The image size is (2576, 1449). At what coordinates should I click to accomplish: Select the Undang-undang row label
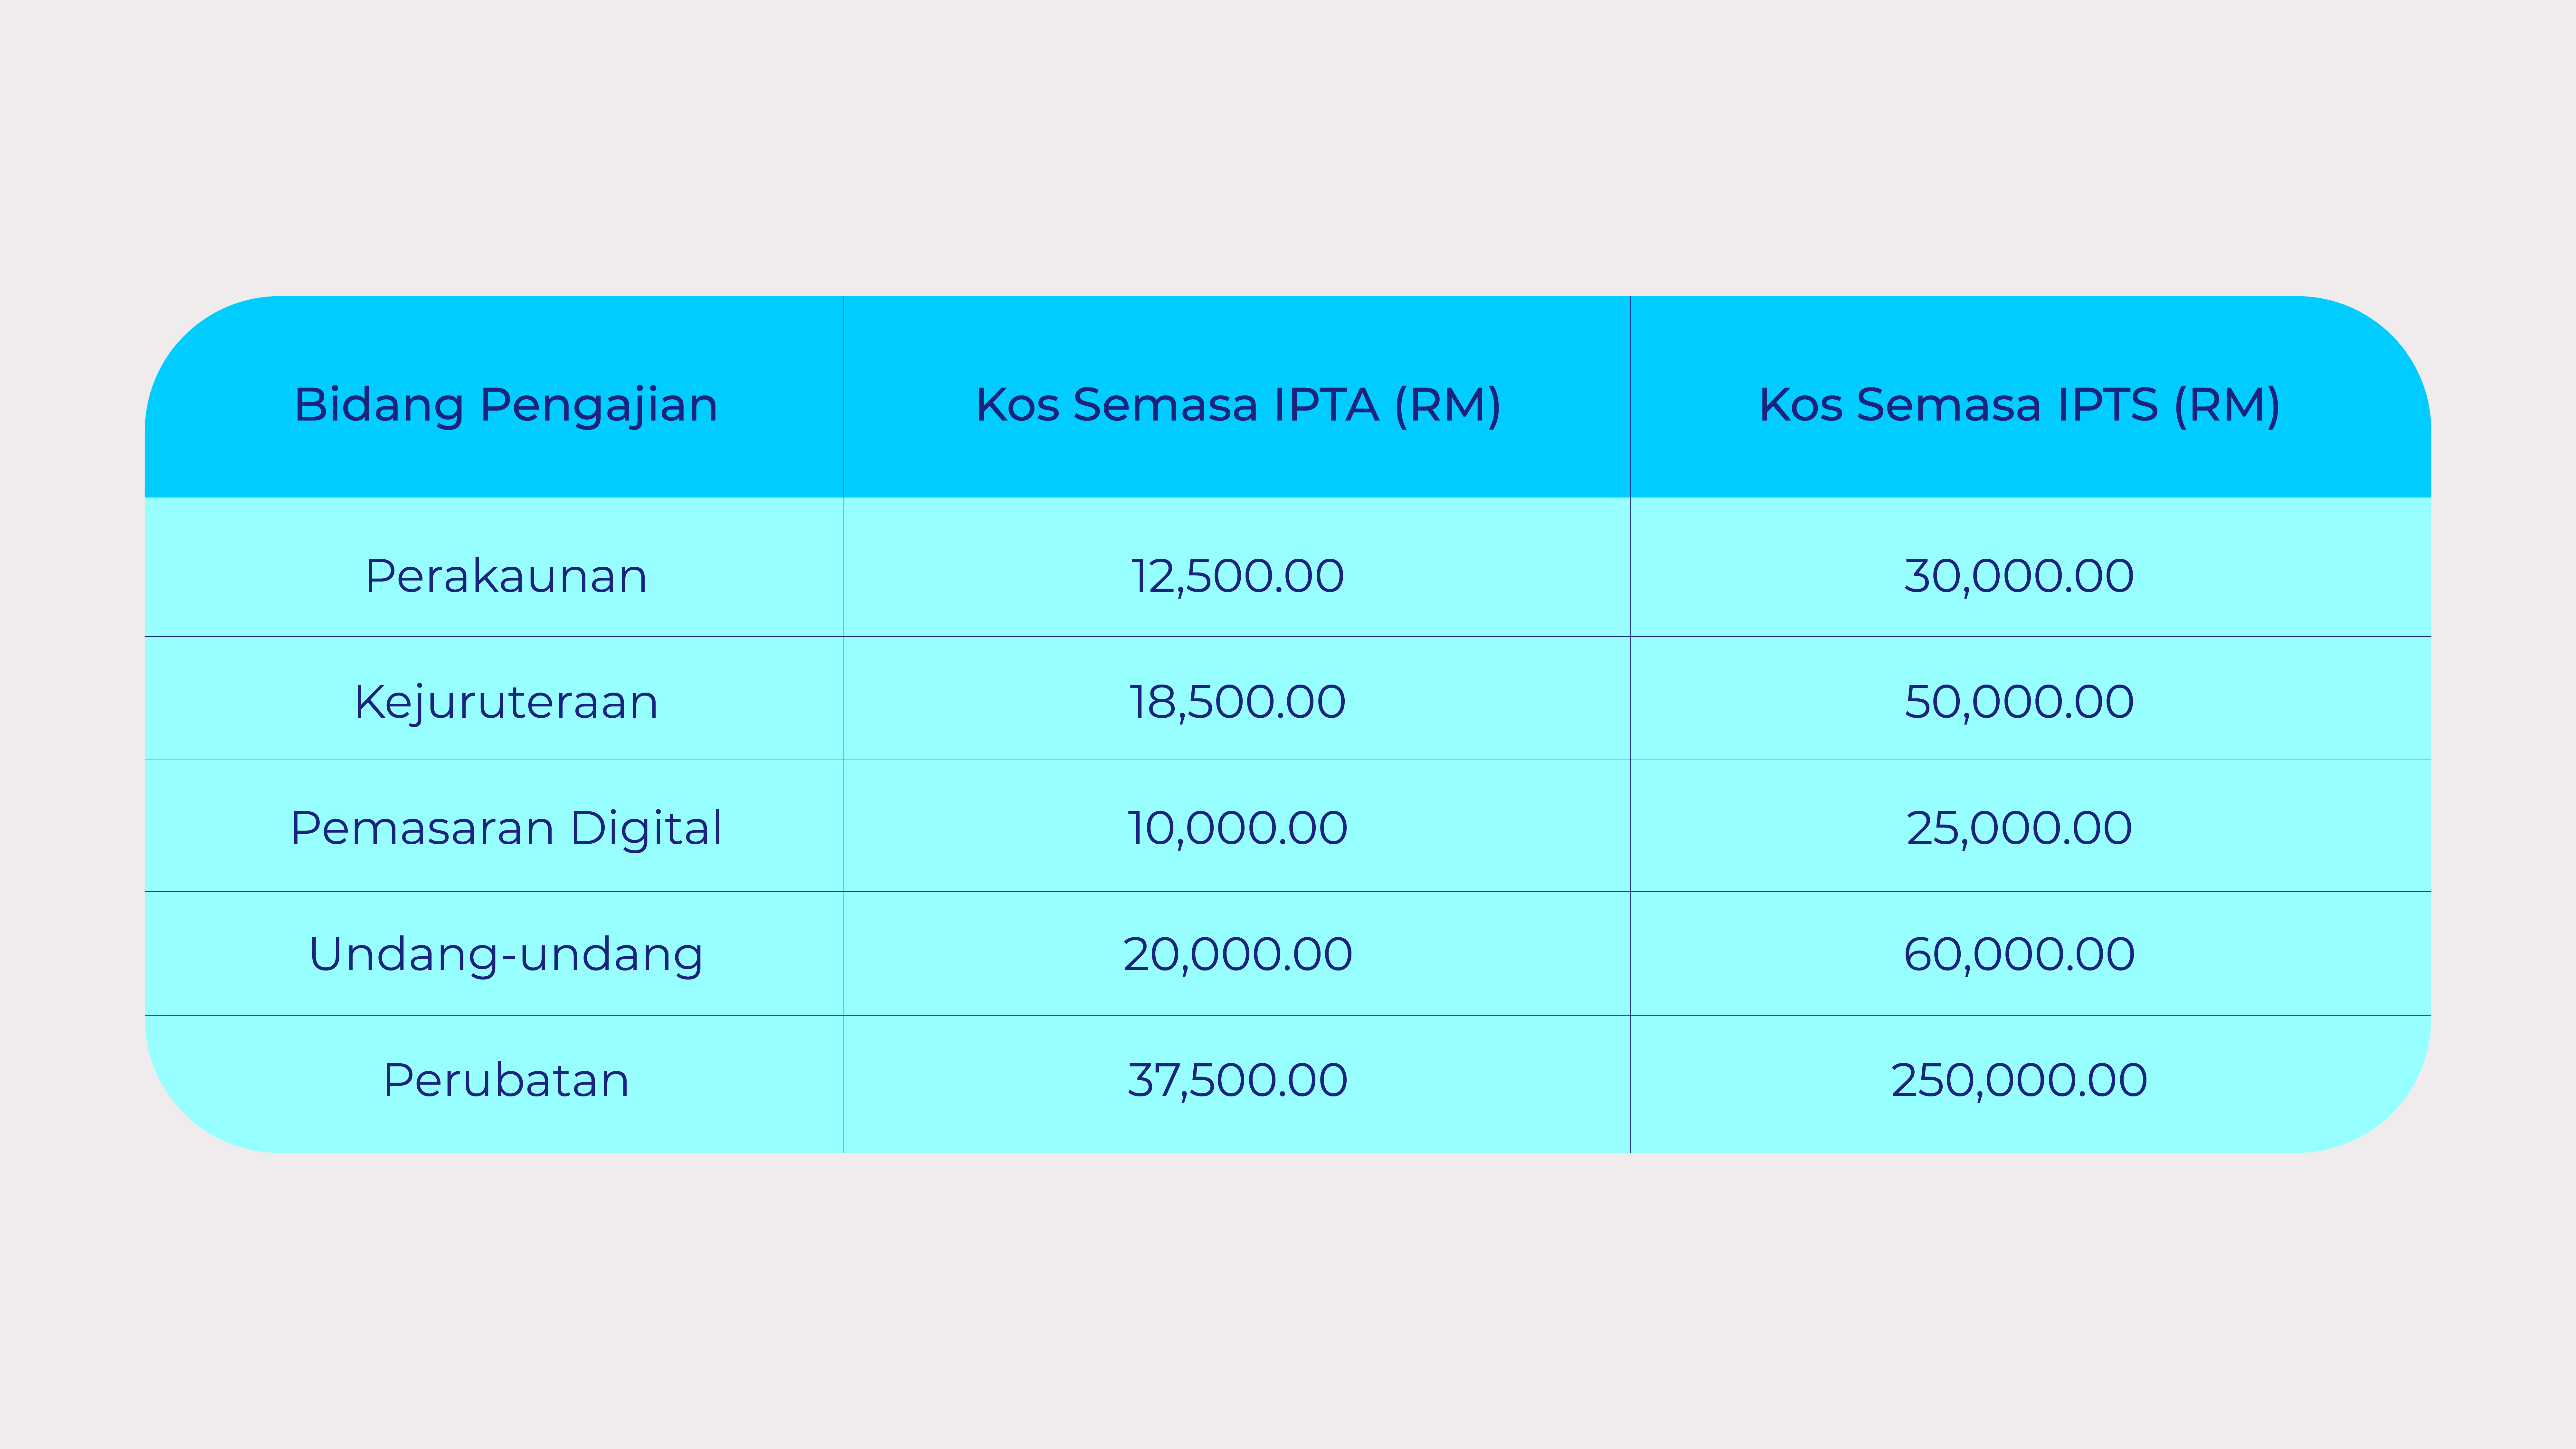click(x=506, y=954)
